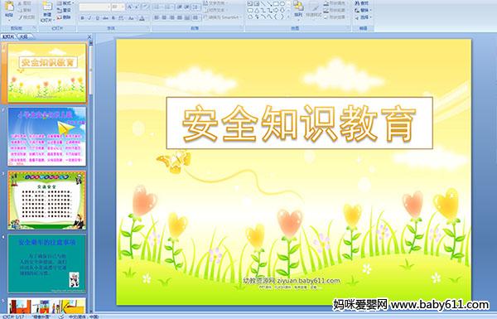Select the oval shape in shapes gallery
497x319 pixels.
coord(282,3)
